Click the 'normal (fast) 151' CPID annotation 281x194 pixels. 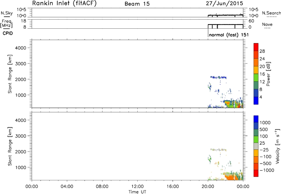229,35
